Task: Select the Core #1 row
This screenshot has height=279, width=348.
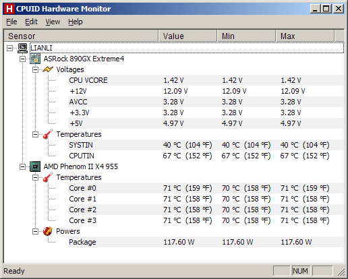Action: [x=206, y=199]
